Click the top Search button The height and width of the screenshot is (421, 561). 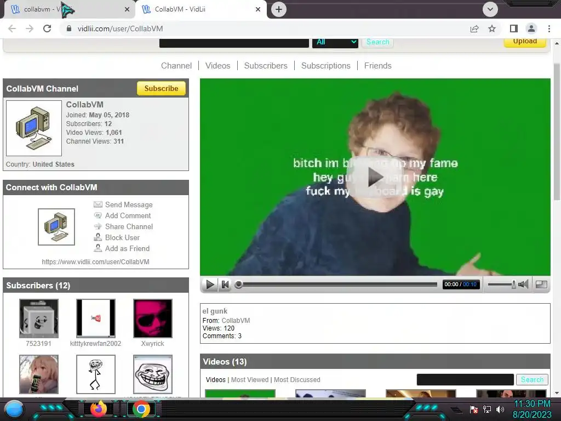point(378,42)
